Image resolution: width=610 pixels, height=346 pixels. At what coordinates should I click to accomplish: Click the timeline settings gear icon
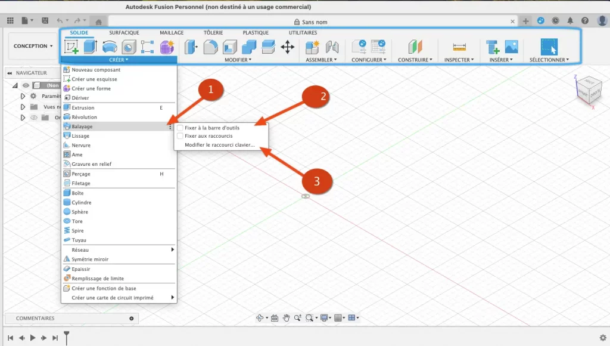[x=602, y=338]
